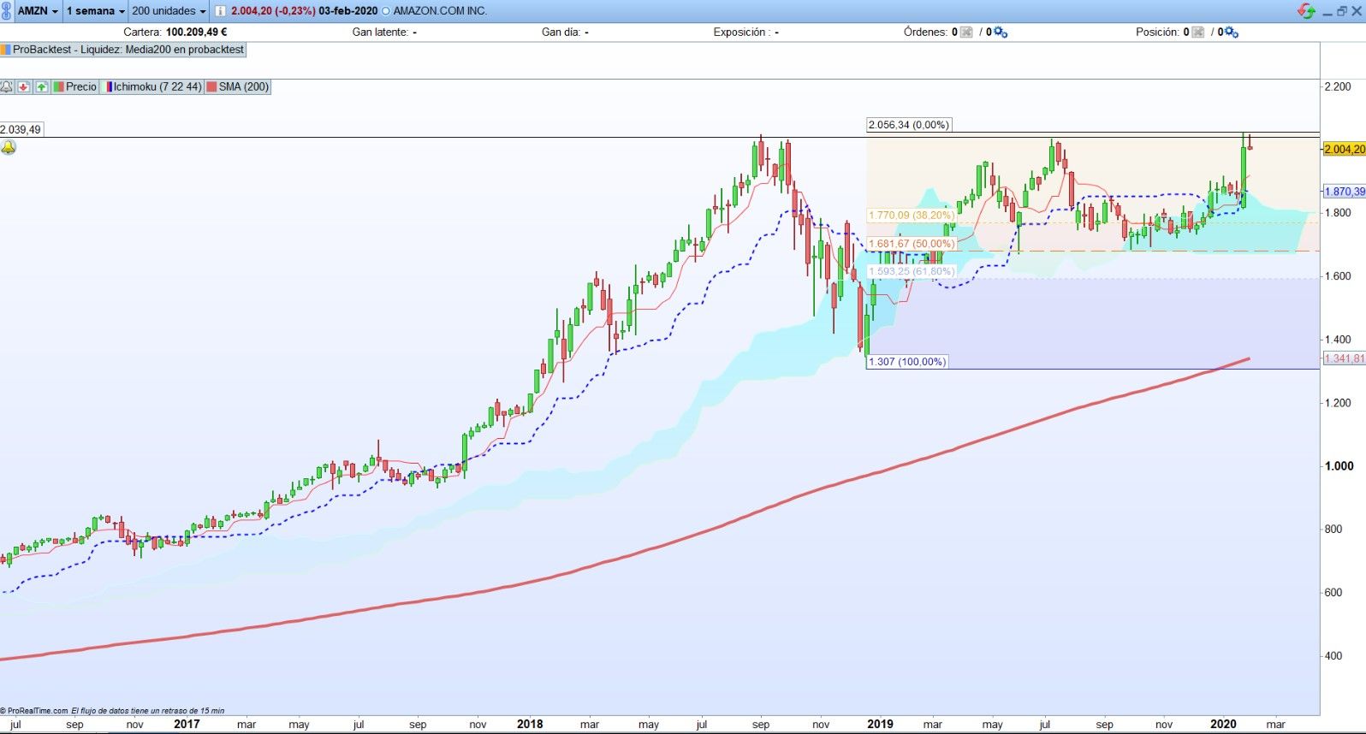The width and height of the screenshot is (1366, 734).
Task: Restore the chart window size
Action: [1342, 11]
